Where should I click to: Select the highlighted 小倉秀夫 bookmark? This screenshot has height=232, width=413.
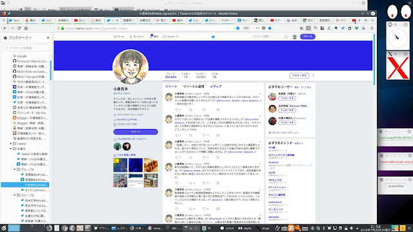[25, 185]
